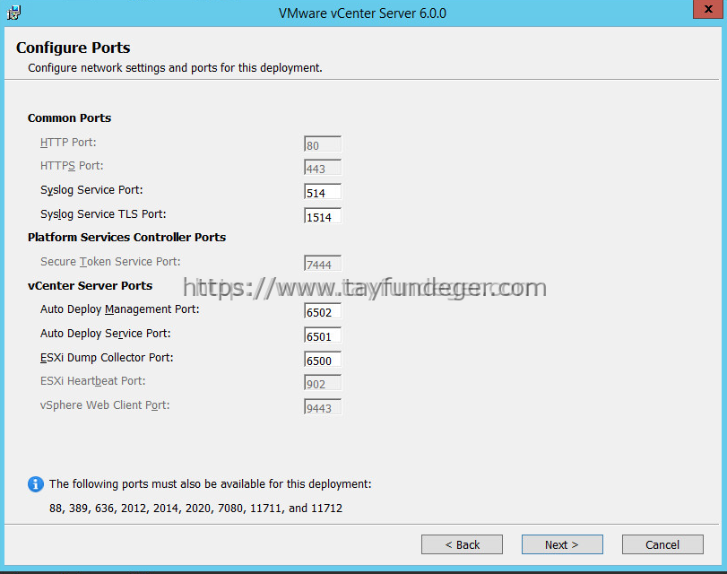Click the disabled HTTP Port field

coord(323,144)
